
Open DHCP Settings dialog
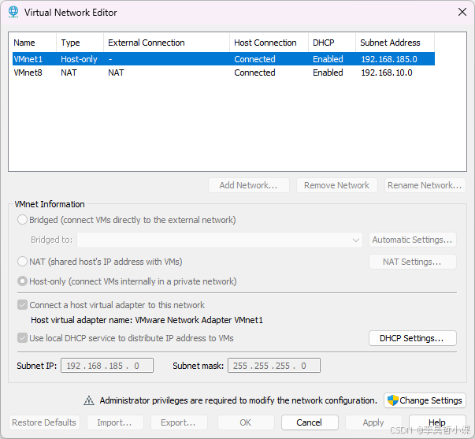point(412,338)
